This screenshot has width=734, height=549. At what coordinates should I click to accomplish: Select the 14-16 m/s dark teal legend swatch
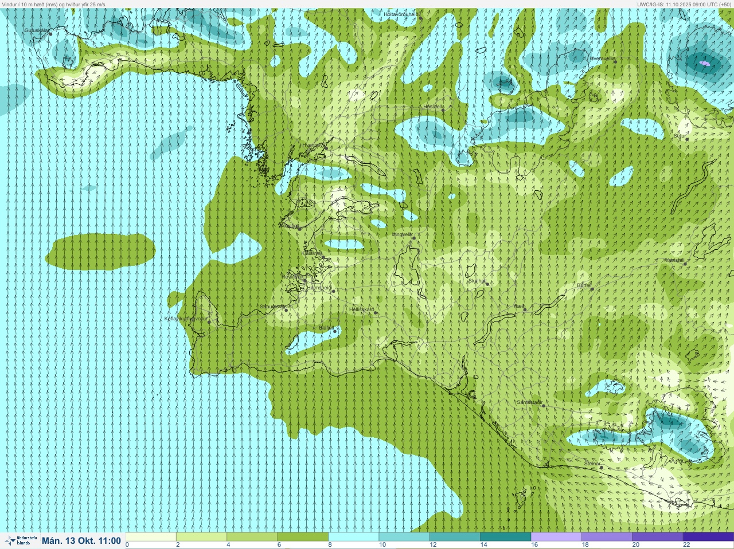pos(505,537)
